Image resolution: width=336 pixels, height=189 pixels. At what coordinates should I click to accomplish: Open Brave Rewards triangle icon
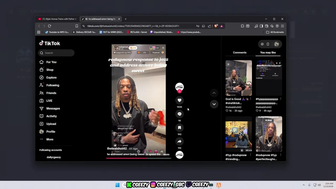222,26
